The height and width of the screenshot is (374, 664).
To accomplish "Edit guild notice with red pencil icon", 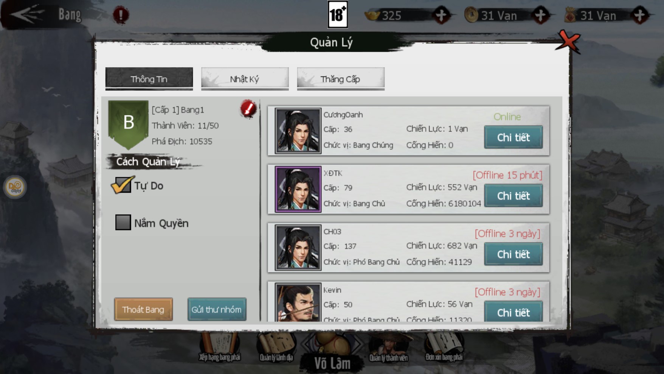I will click(x=248, y=109).
